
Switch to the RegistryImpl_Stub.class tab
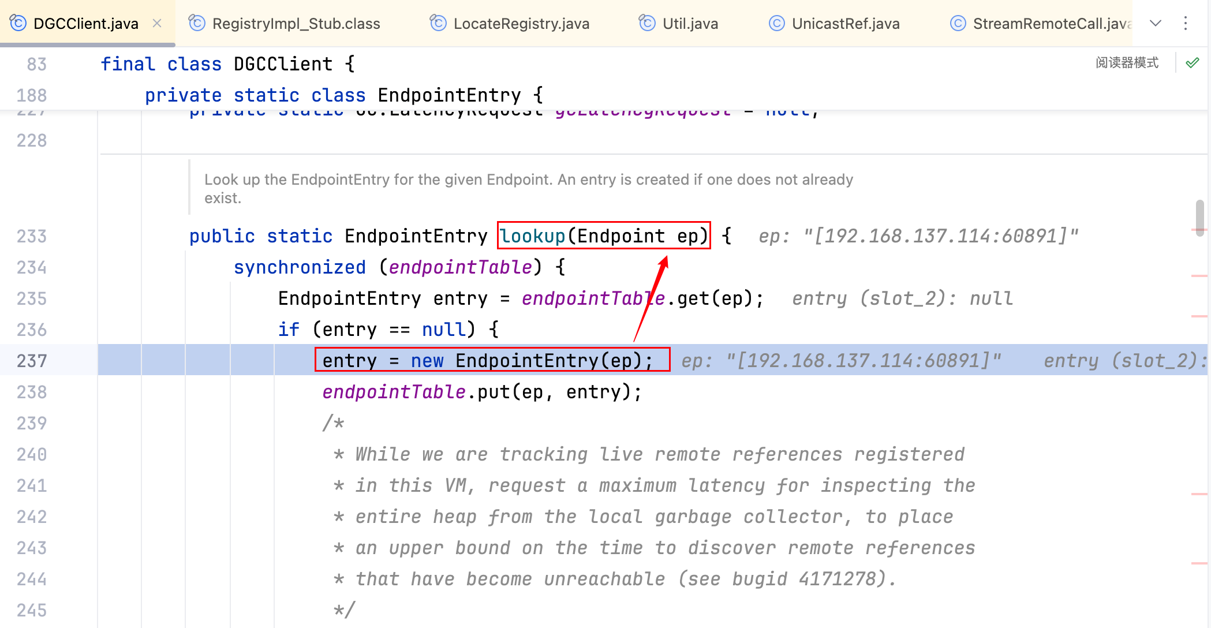click(296, 24)
